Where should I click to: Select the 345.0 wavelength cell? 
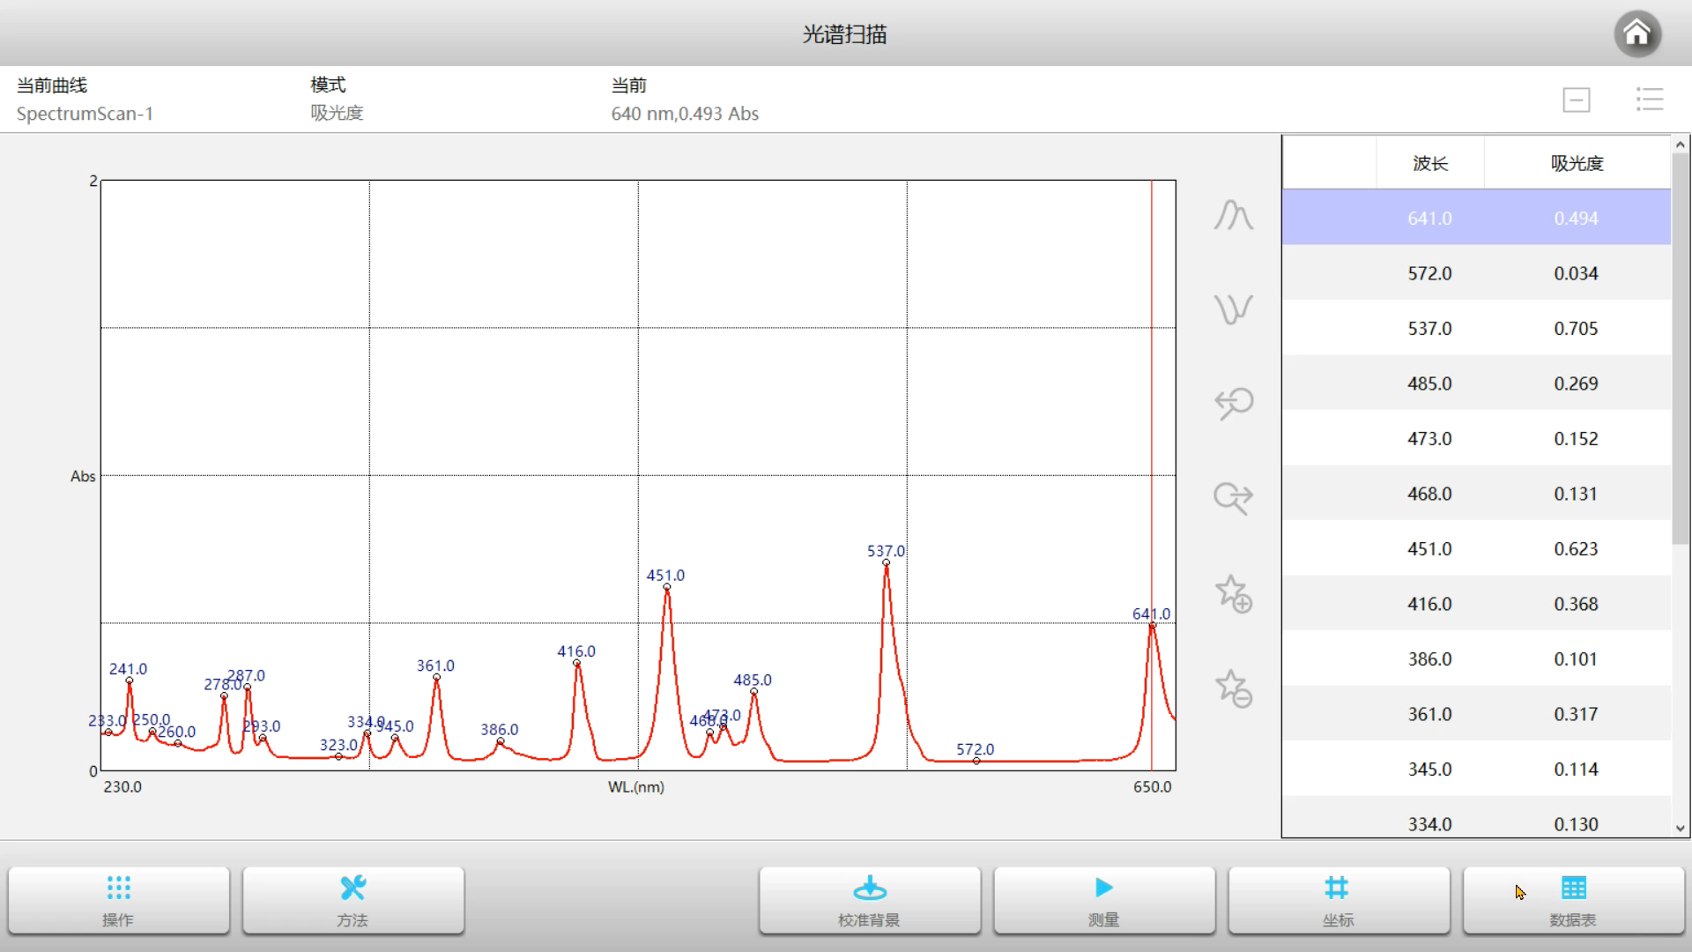1429,769
